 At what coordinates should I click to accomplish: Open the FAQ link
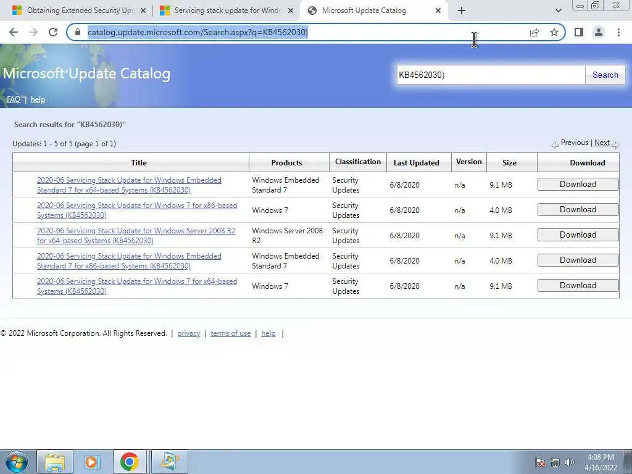tap(14, 99)
